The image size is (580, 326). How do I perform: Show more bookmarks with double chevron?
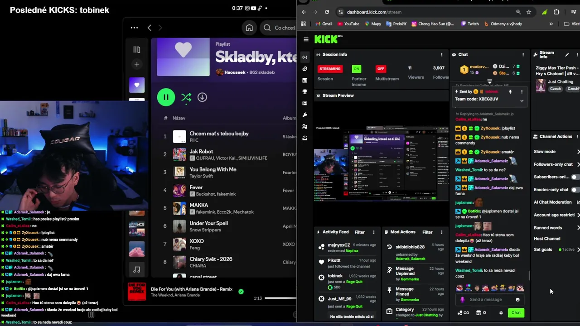[551, 24]
